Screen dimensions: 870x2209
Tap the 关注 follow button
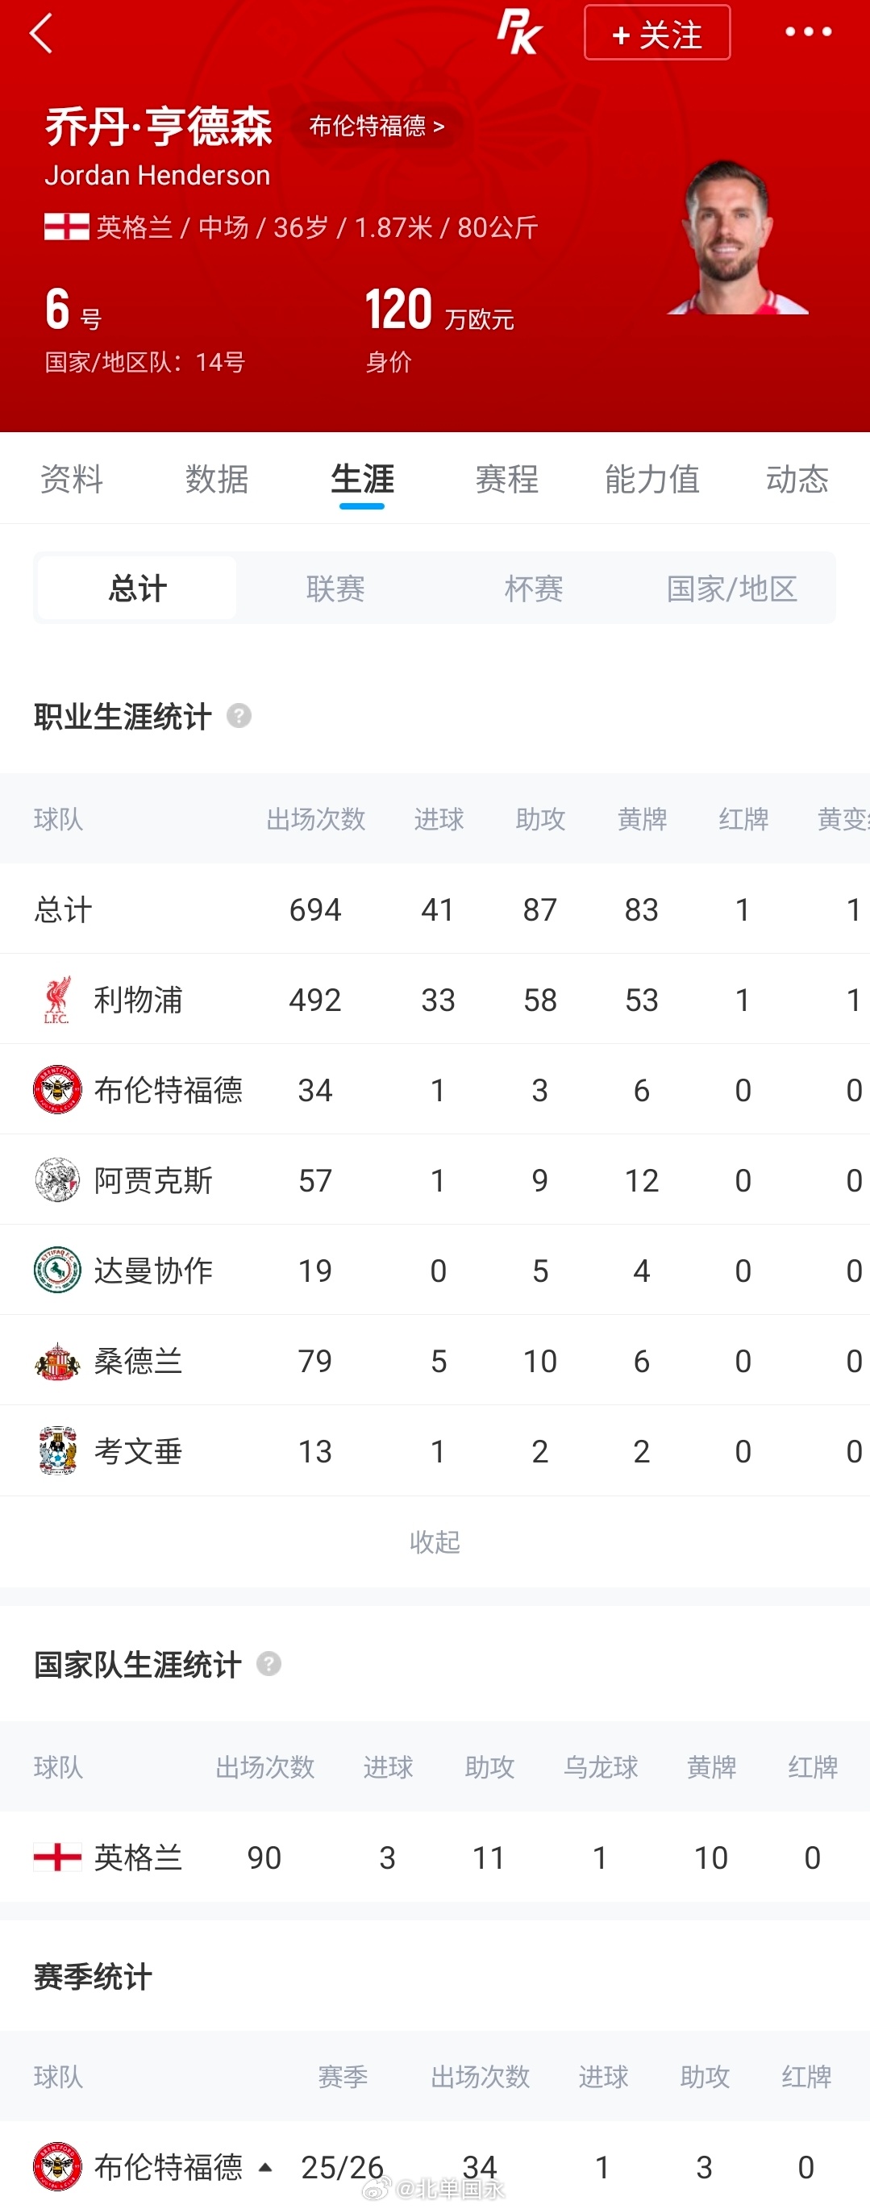pos(657,32)
